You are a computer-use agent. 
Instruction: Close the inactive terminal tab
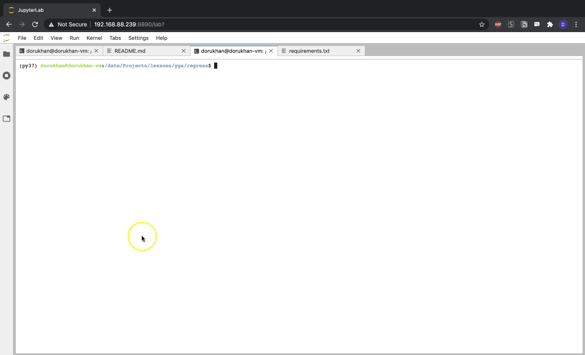coord(96,51)
